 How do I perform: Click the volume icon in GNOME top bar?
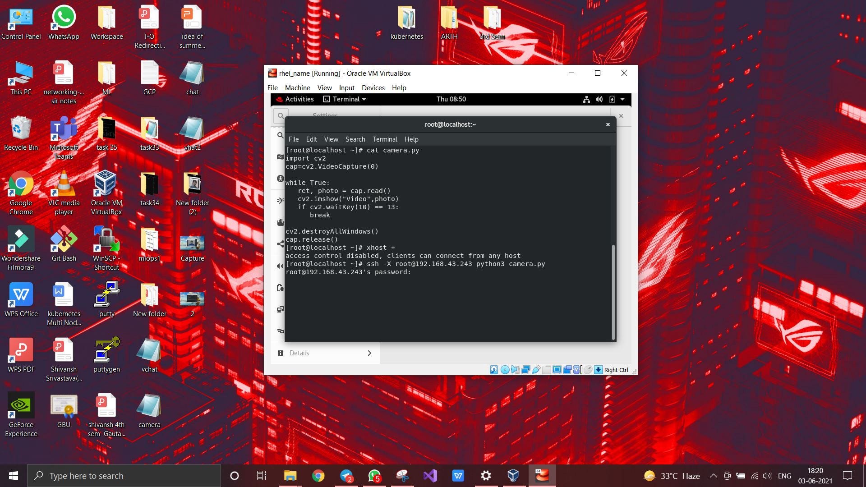click(x=599, y=99)
